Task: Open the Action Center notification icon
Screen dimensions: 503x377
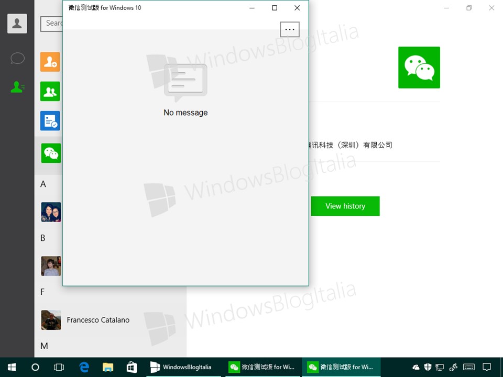Action: (487, 367)
